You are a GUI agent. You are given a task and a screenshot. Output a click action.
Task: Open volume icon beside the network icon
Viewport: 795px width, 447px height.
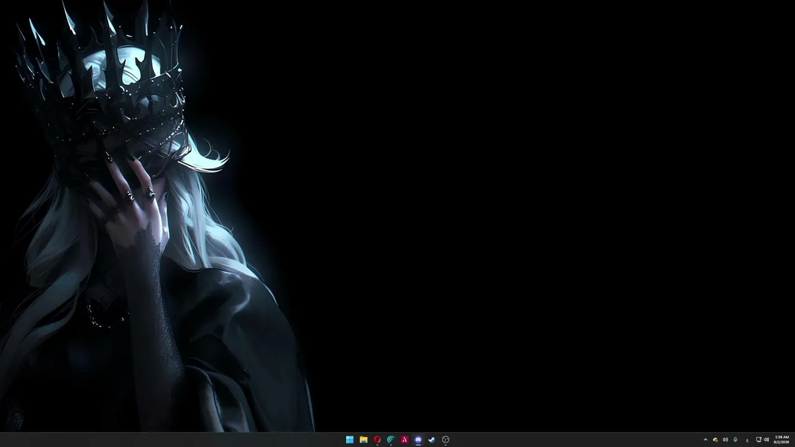point(766,440)
